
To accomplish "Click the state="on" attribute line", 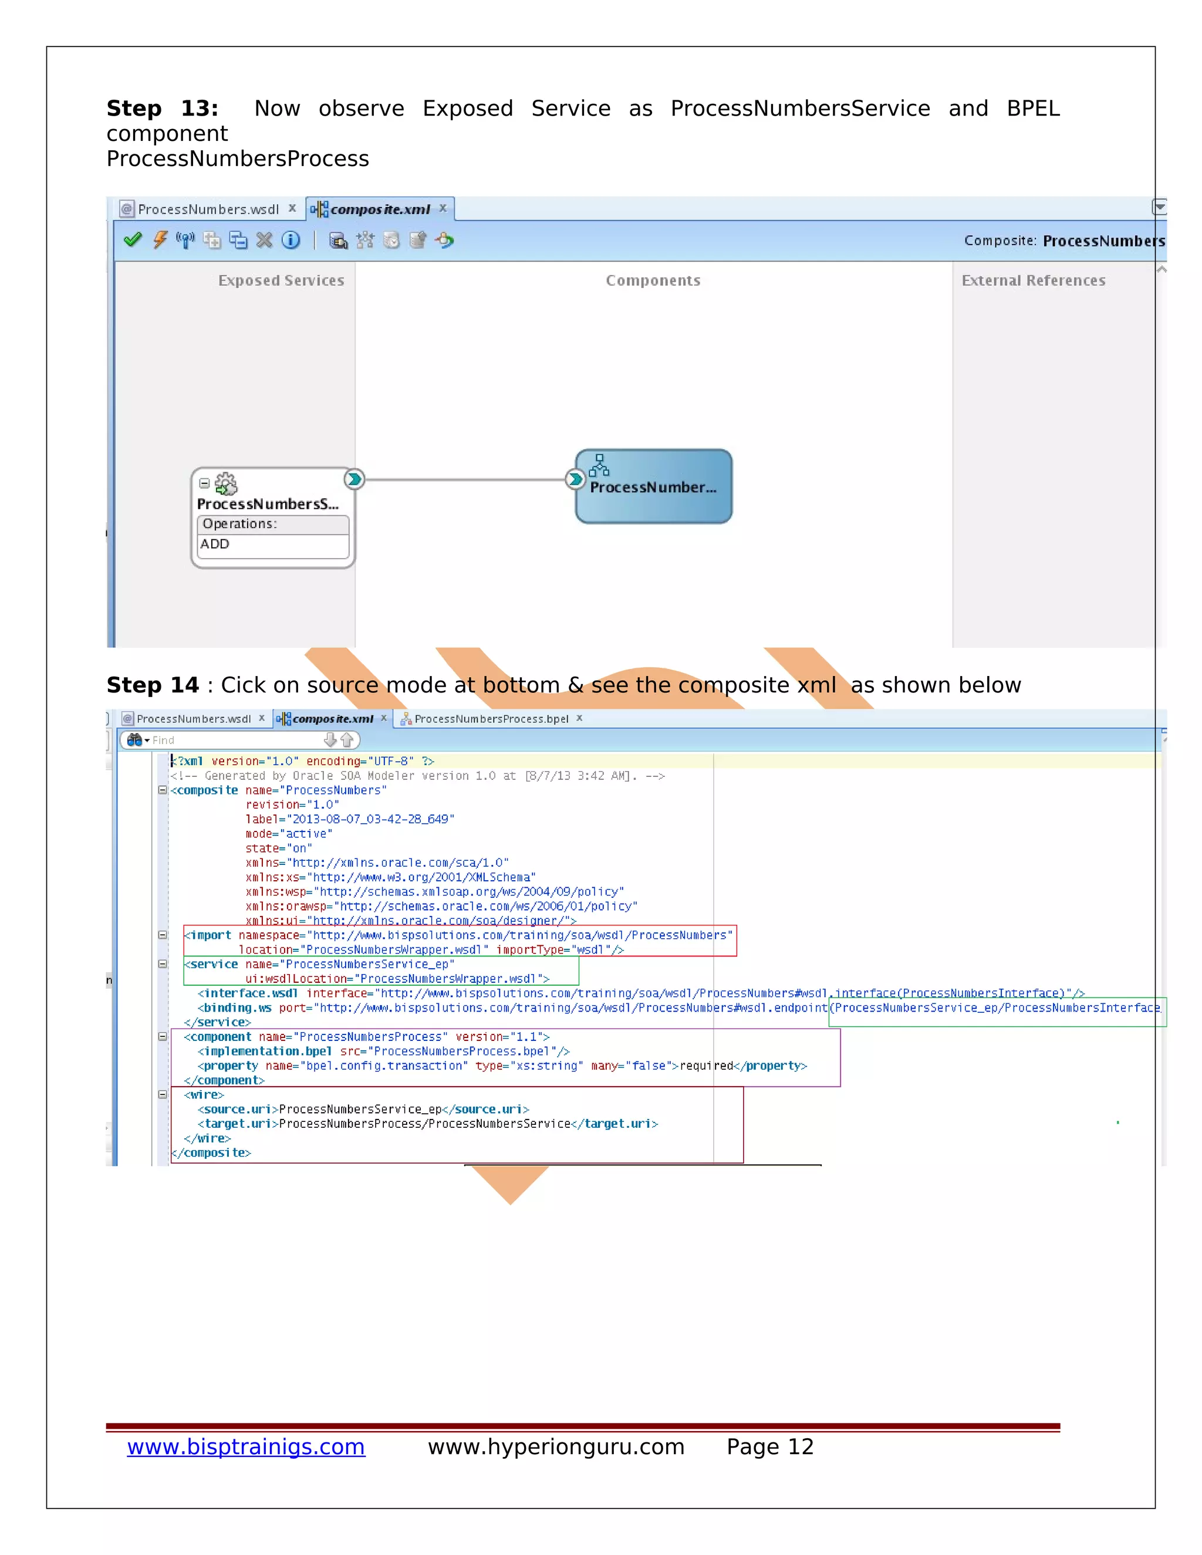I will [279, 848].
